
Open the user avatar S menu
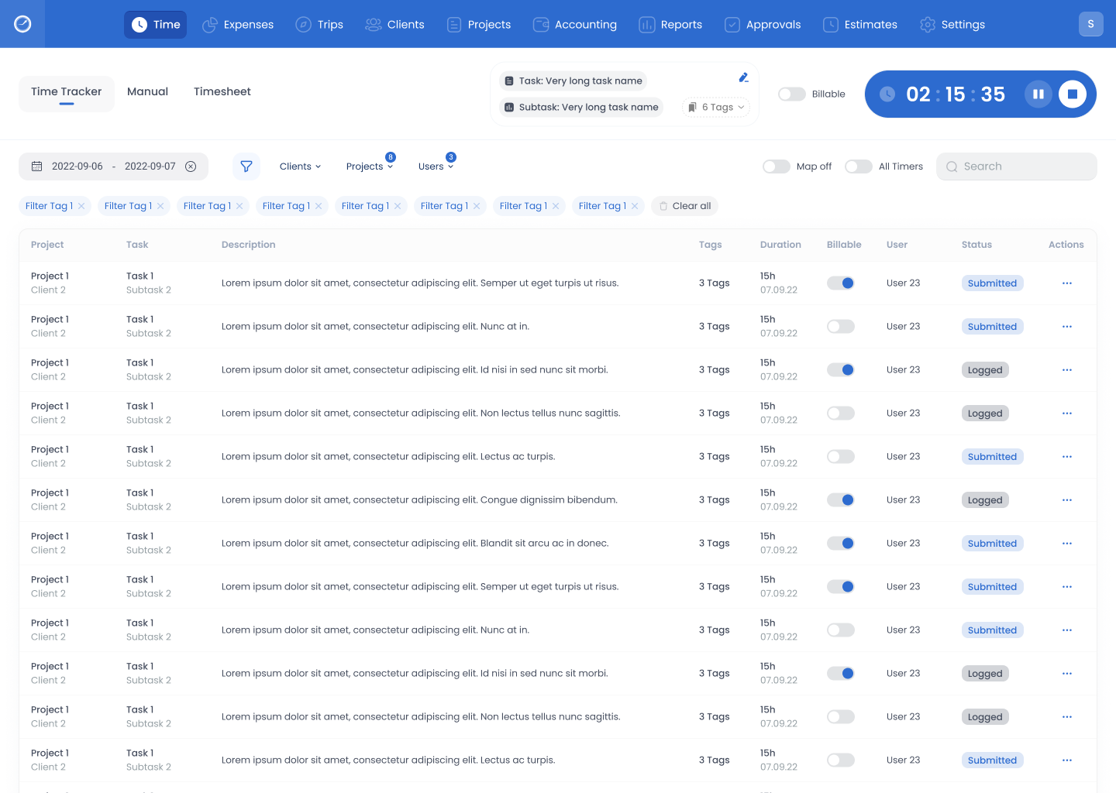(1090, 24)
